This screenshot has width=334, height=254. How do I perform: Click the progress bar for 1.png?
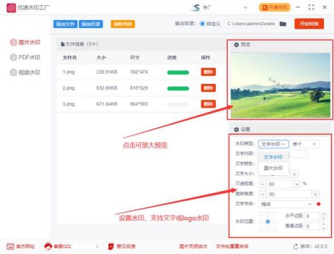pos(178,72)
